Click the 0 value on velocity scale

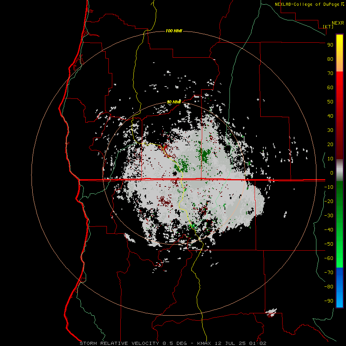(332, 173)
